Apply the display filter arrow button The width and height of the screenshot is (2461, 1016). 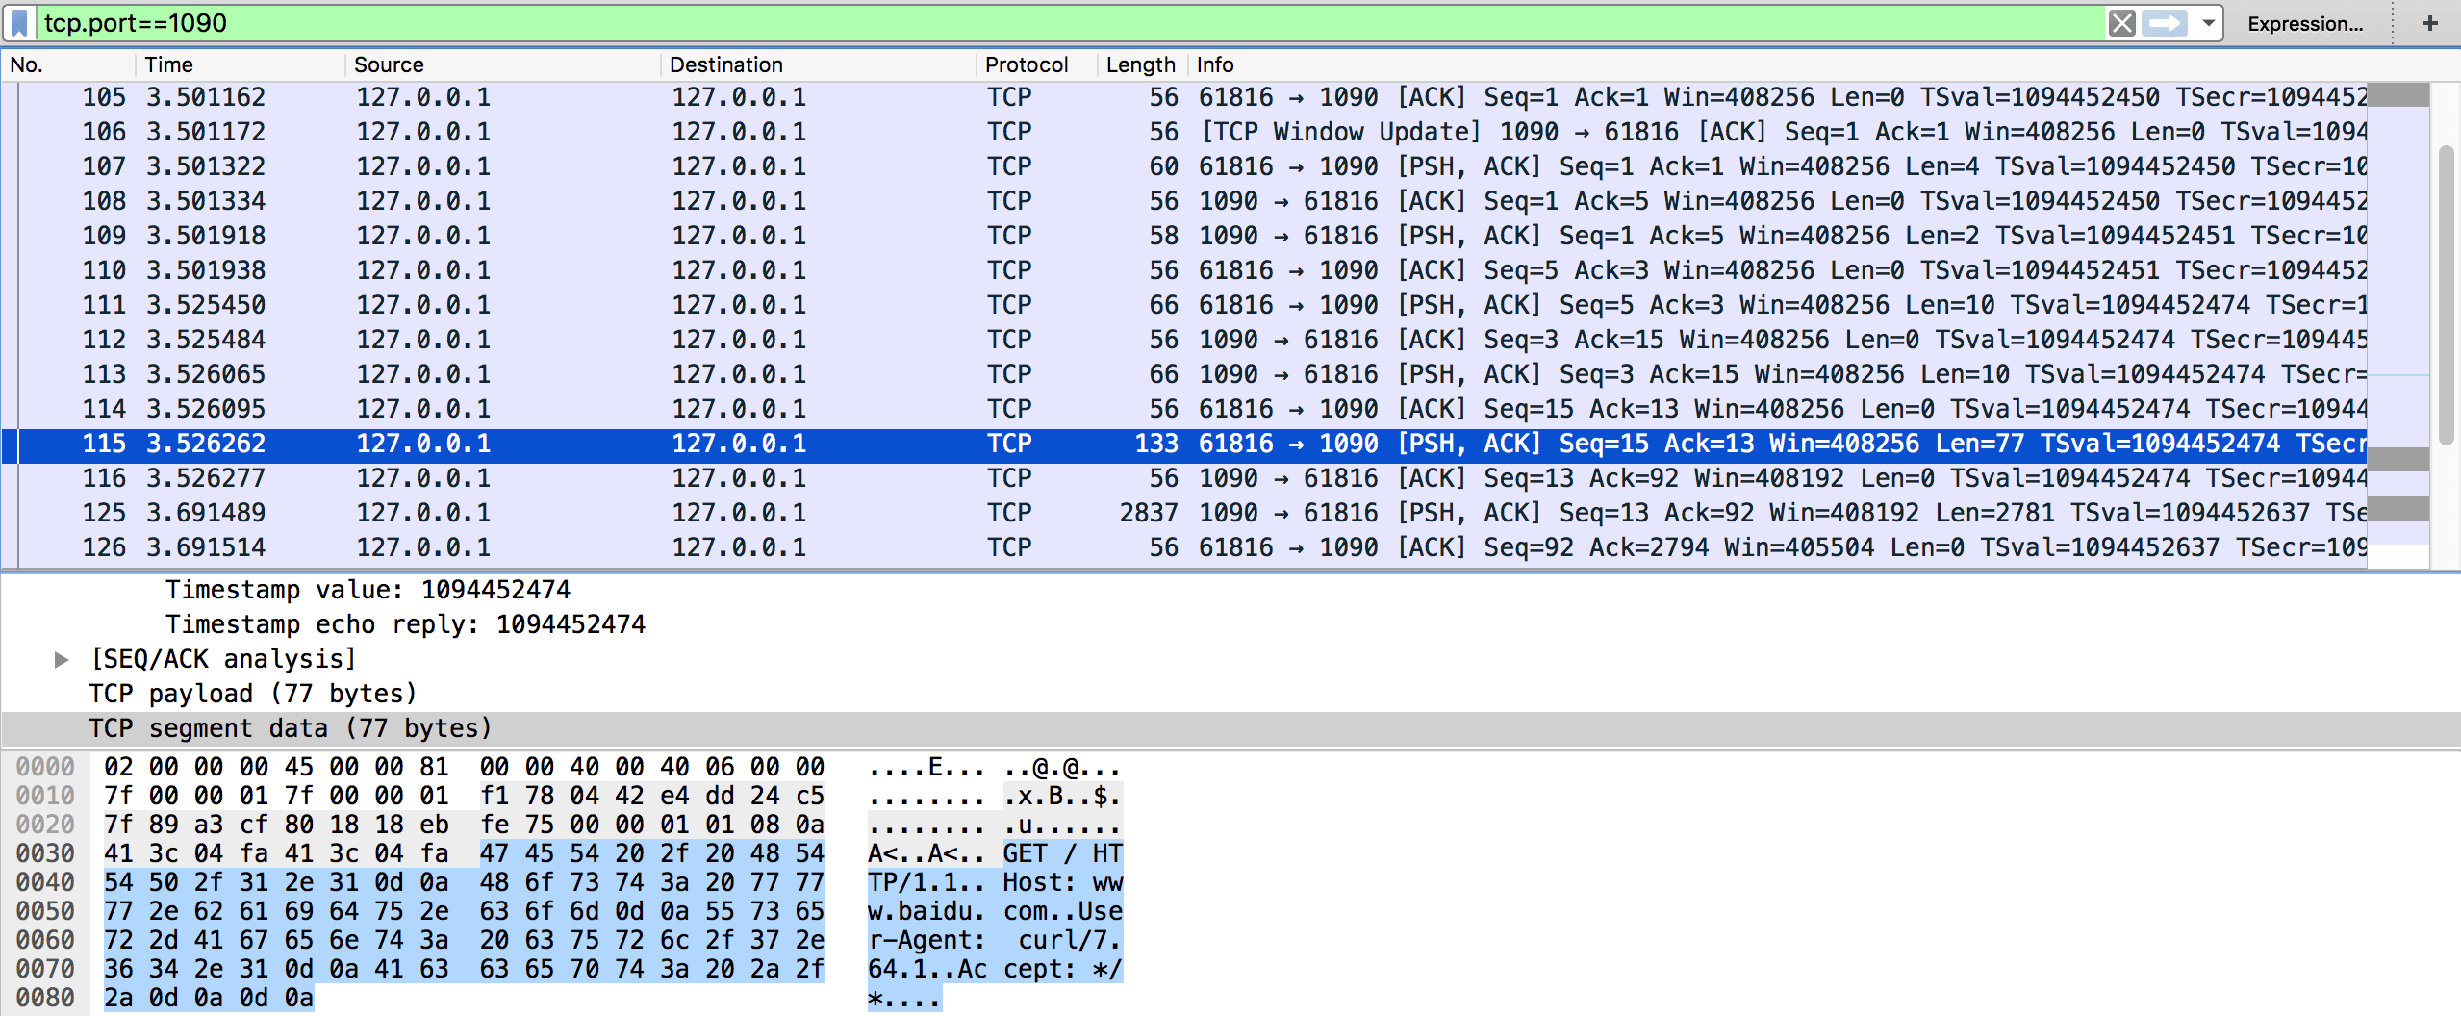(x=2165, y=23)
